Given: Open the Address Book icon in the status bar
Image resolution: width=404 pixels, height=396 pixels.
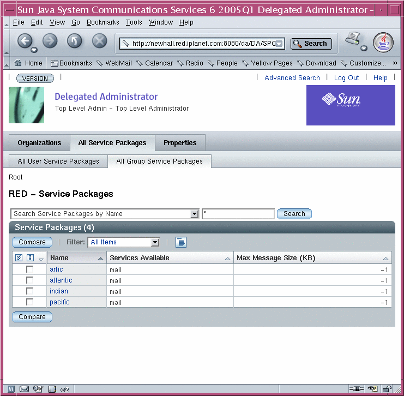Looking at the screenshot, I should (52, 389).
